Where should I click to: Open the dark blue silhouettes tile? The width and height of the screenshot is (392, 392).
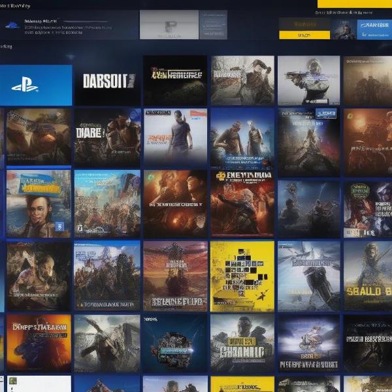[x=309, y=209]
